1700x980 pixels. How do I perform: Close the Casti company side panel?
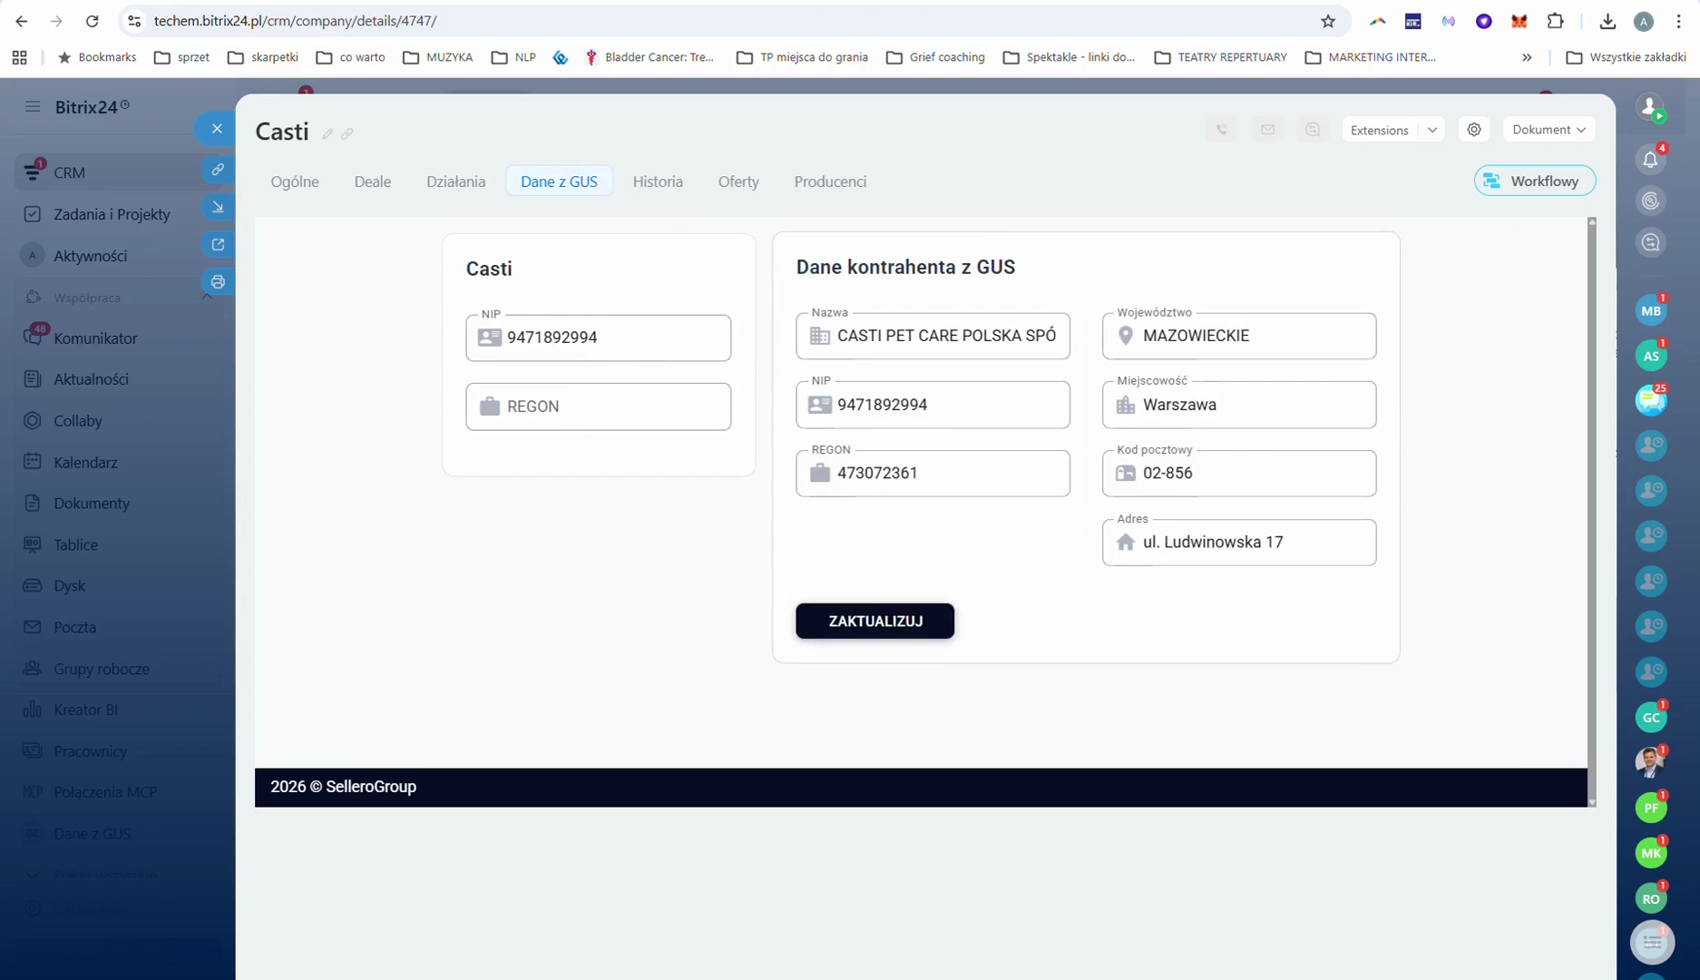(217, 129)
